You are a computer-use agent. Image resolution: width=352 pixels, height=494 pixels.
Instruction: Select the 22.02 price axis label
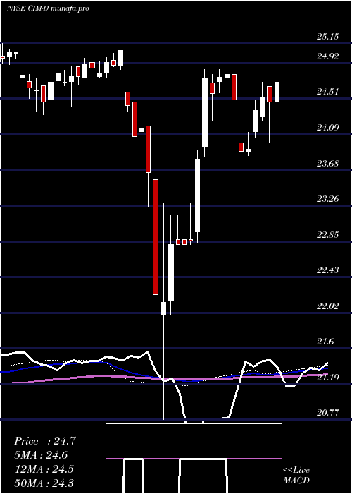point(328,306)
